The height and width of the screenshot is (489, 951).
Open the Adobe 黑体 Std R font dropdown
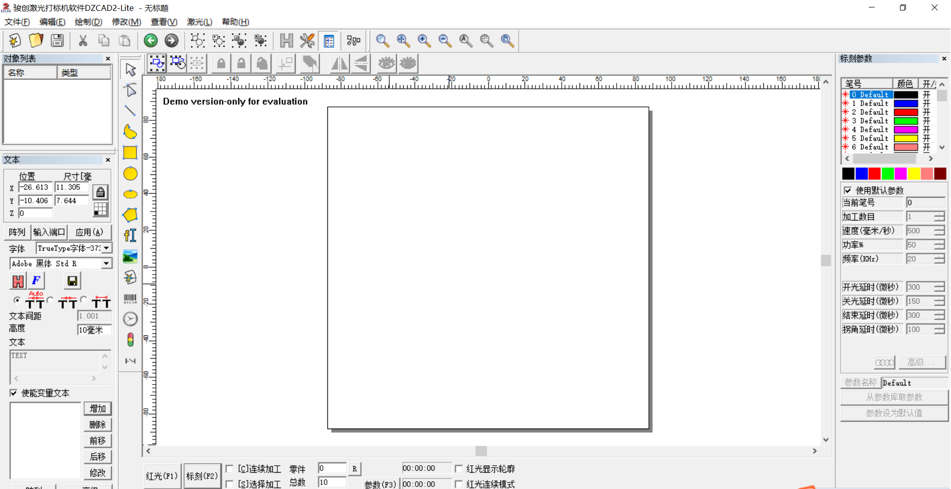106,264
